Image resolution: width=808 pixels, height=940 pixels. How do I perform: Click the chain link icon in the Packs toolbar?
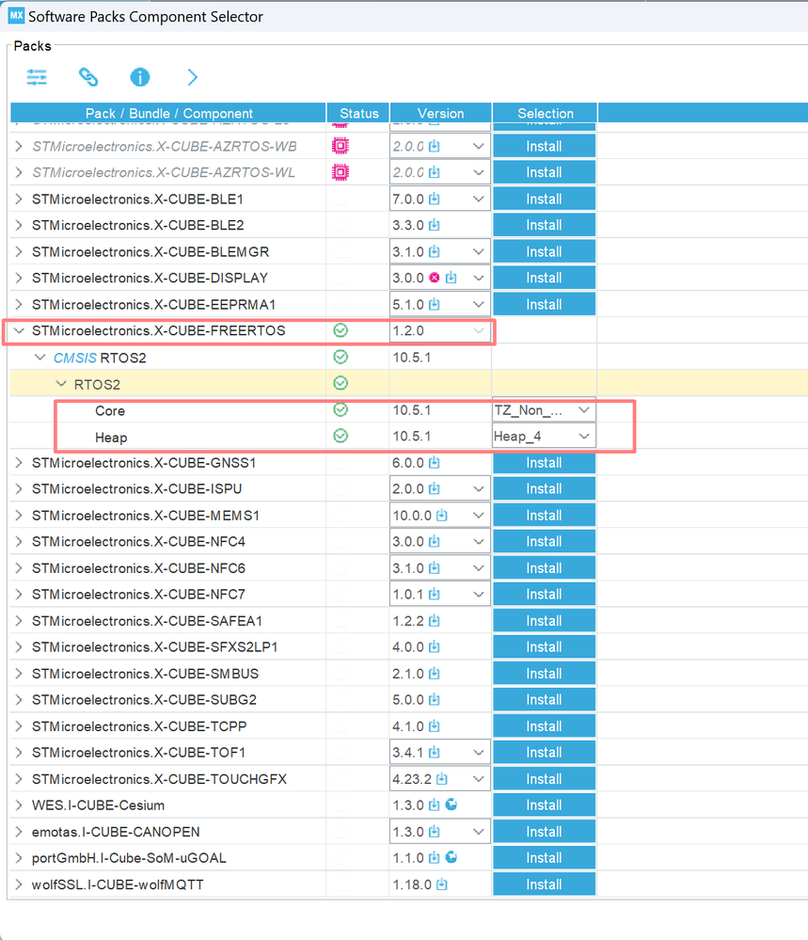tap(87, 77)
